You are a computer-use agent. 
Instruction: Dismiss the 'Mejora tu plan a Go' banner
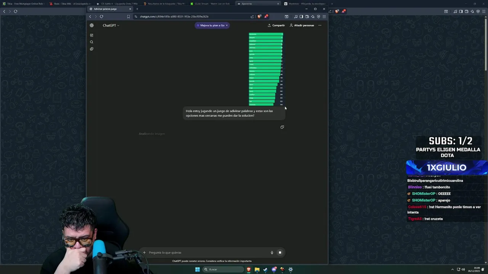point(227,25)
